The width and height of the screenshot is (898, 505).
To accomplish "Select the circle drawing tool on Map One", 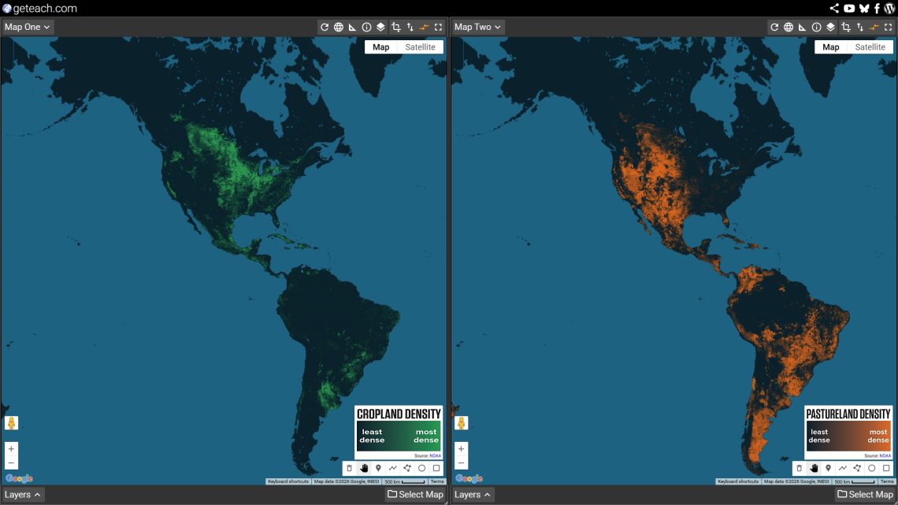I will pyautogui.click(x=421, y=468).
